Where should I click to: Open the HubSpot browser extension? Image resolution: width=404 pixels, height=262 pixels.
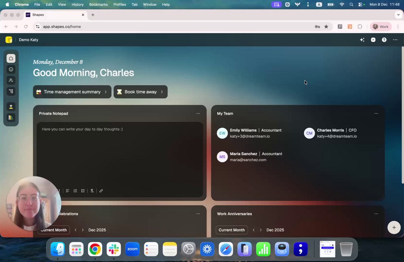[x=350, y=27]
